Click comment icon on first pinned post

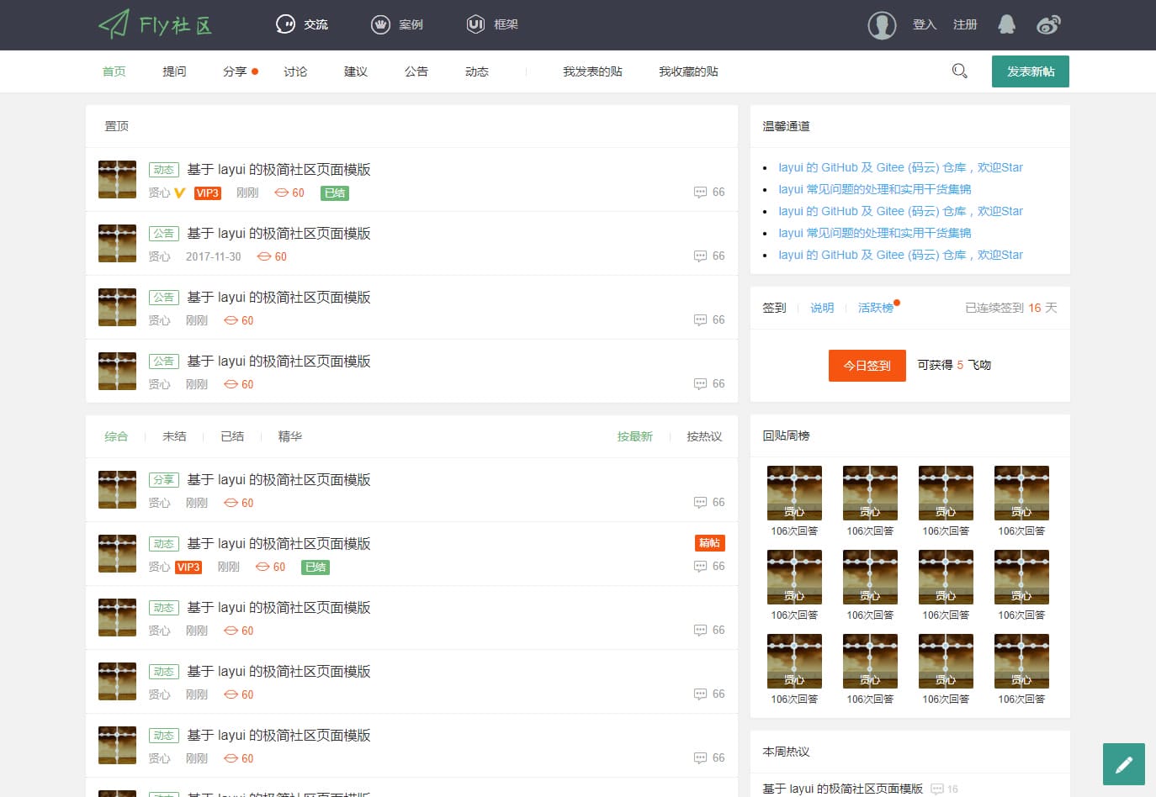[x=700, y=193]
